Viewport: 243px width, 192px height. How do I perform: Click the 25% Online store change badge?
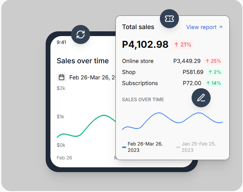tap(213, 61)
